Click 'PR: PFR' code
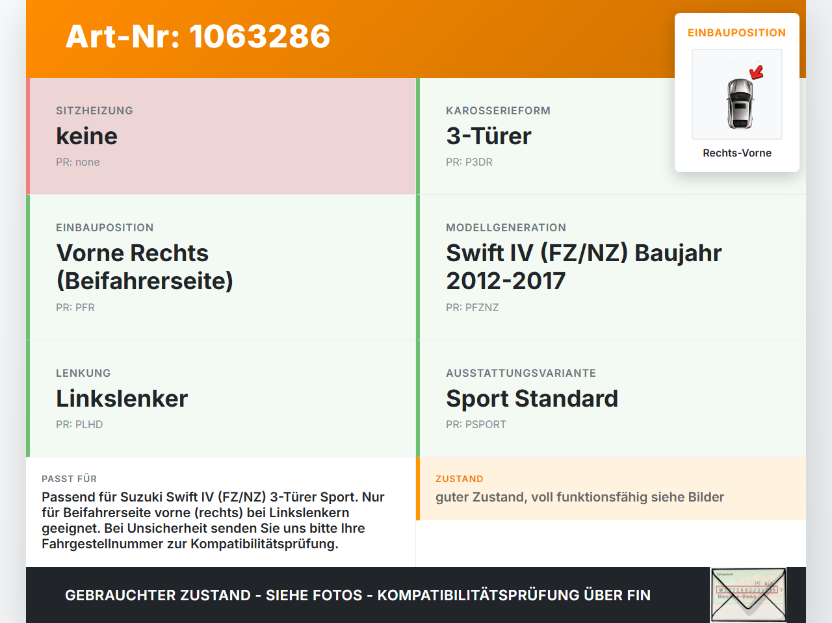832x623 pixels. [75, 307]
